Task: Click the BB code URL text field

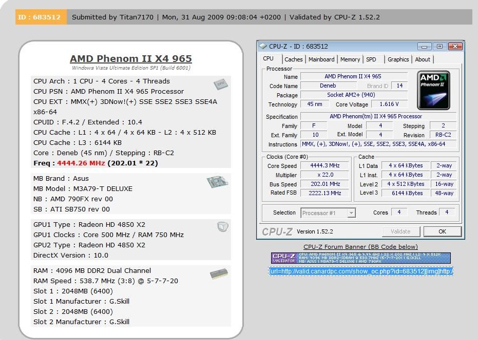Action: click(x=360, y=271)
